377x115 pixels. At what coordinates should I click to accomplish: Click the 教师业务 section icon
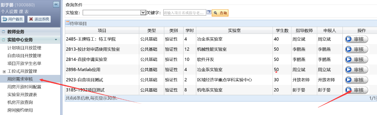point(3,32)
